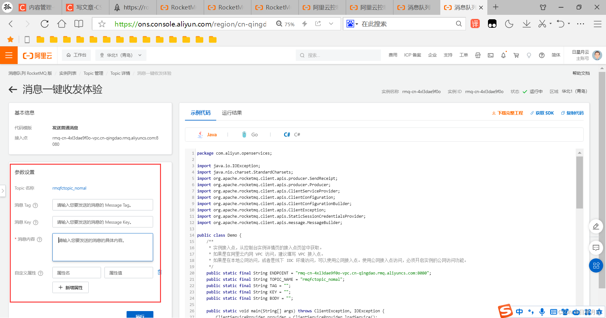Show help for 自定义属性

40,273
